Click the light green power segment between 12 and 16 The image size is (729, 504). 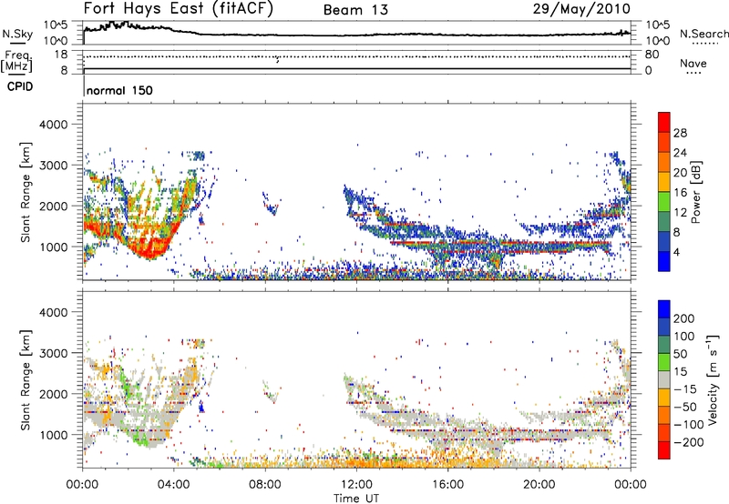(664, 201)
